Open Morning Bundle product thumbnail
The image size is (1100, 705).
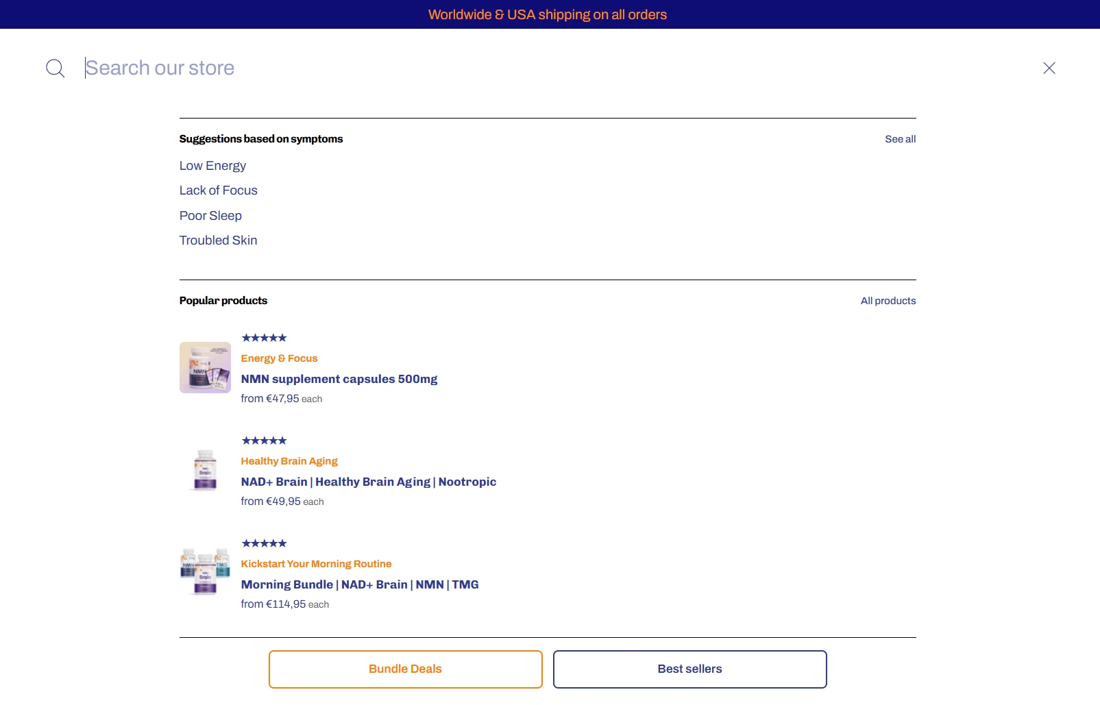click(x=205, y=573)
